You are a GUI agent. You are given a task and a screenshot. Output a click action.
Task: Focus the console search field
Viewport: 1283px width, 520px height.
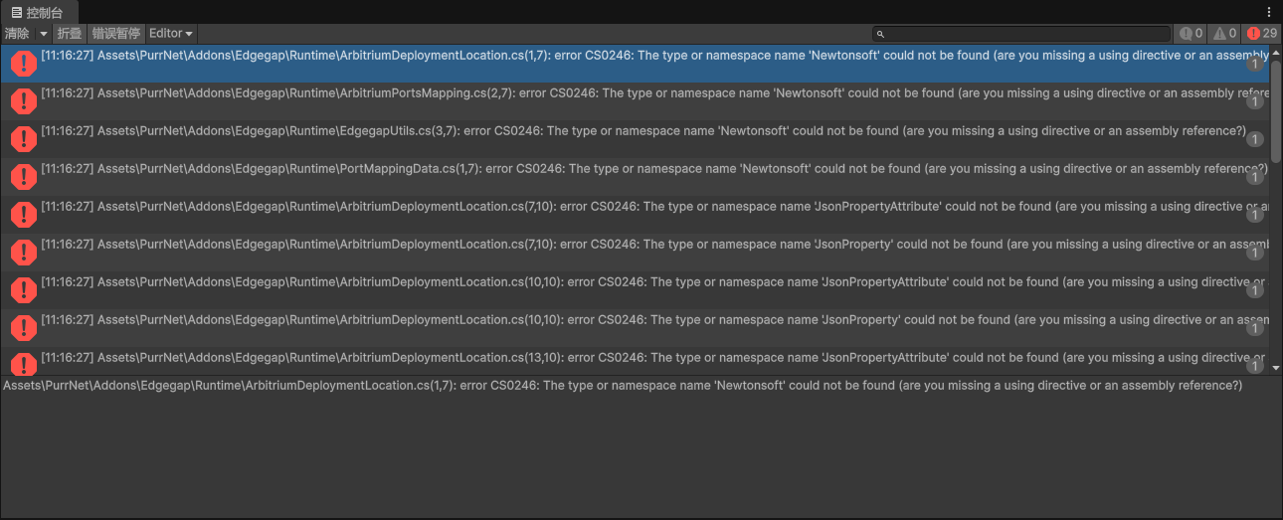(1021, 34)
